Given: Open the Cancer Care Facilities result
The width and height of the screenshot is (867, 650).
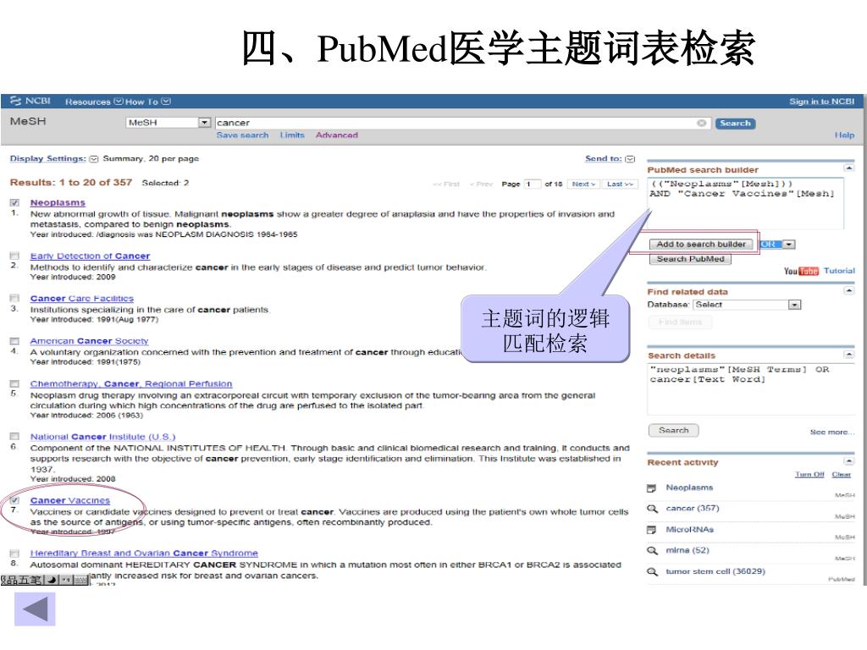Looking at the screenshot, I should pos(82,299).
